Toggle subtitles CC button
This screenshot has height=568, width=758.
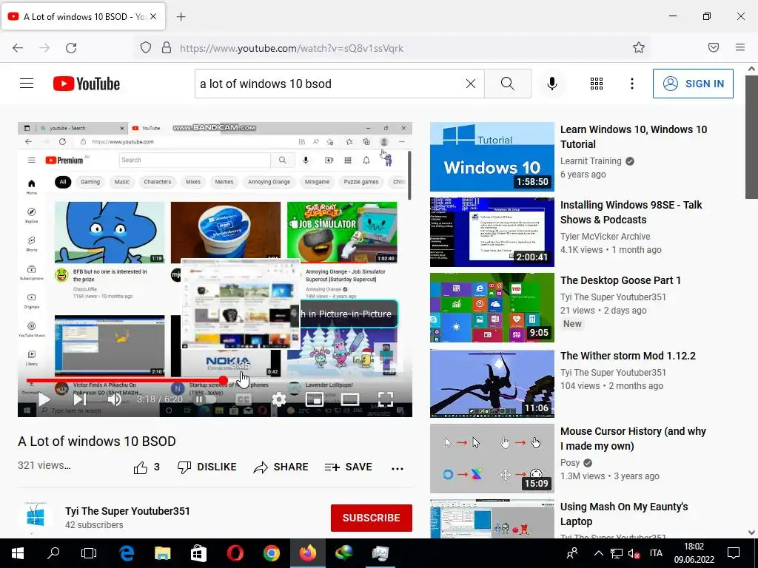point(243,399)
